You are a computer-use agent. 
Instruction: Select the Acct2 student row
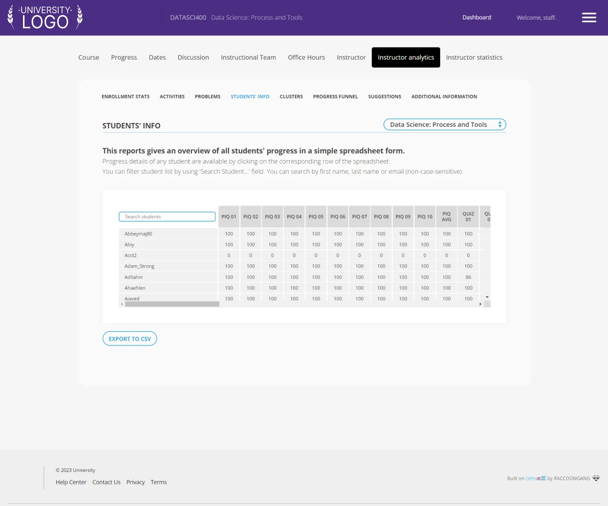click(x=304, y=255)
